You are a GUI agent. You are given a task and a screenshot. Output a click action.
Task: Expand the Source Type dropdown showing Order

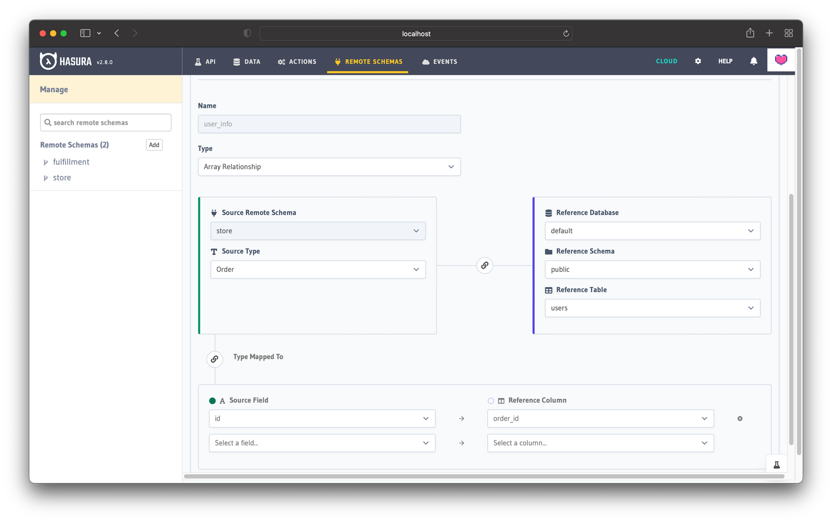point(318,269)
